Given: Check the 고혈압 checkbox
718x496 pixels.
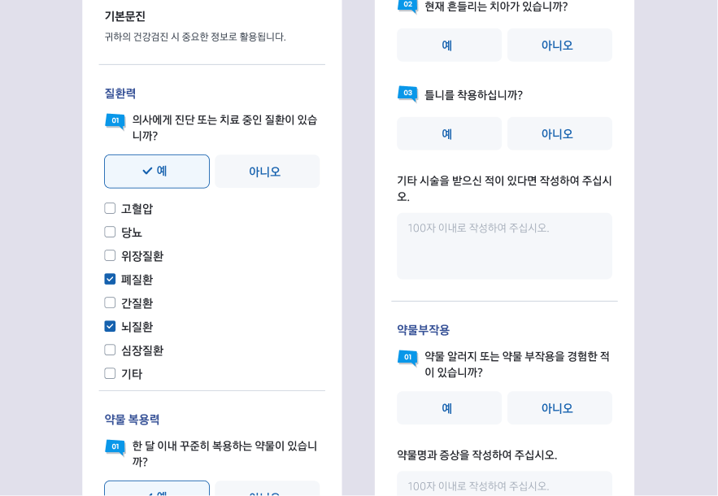Looking at the screenshot, I should [x=110, y=208].
